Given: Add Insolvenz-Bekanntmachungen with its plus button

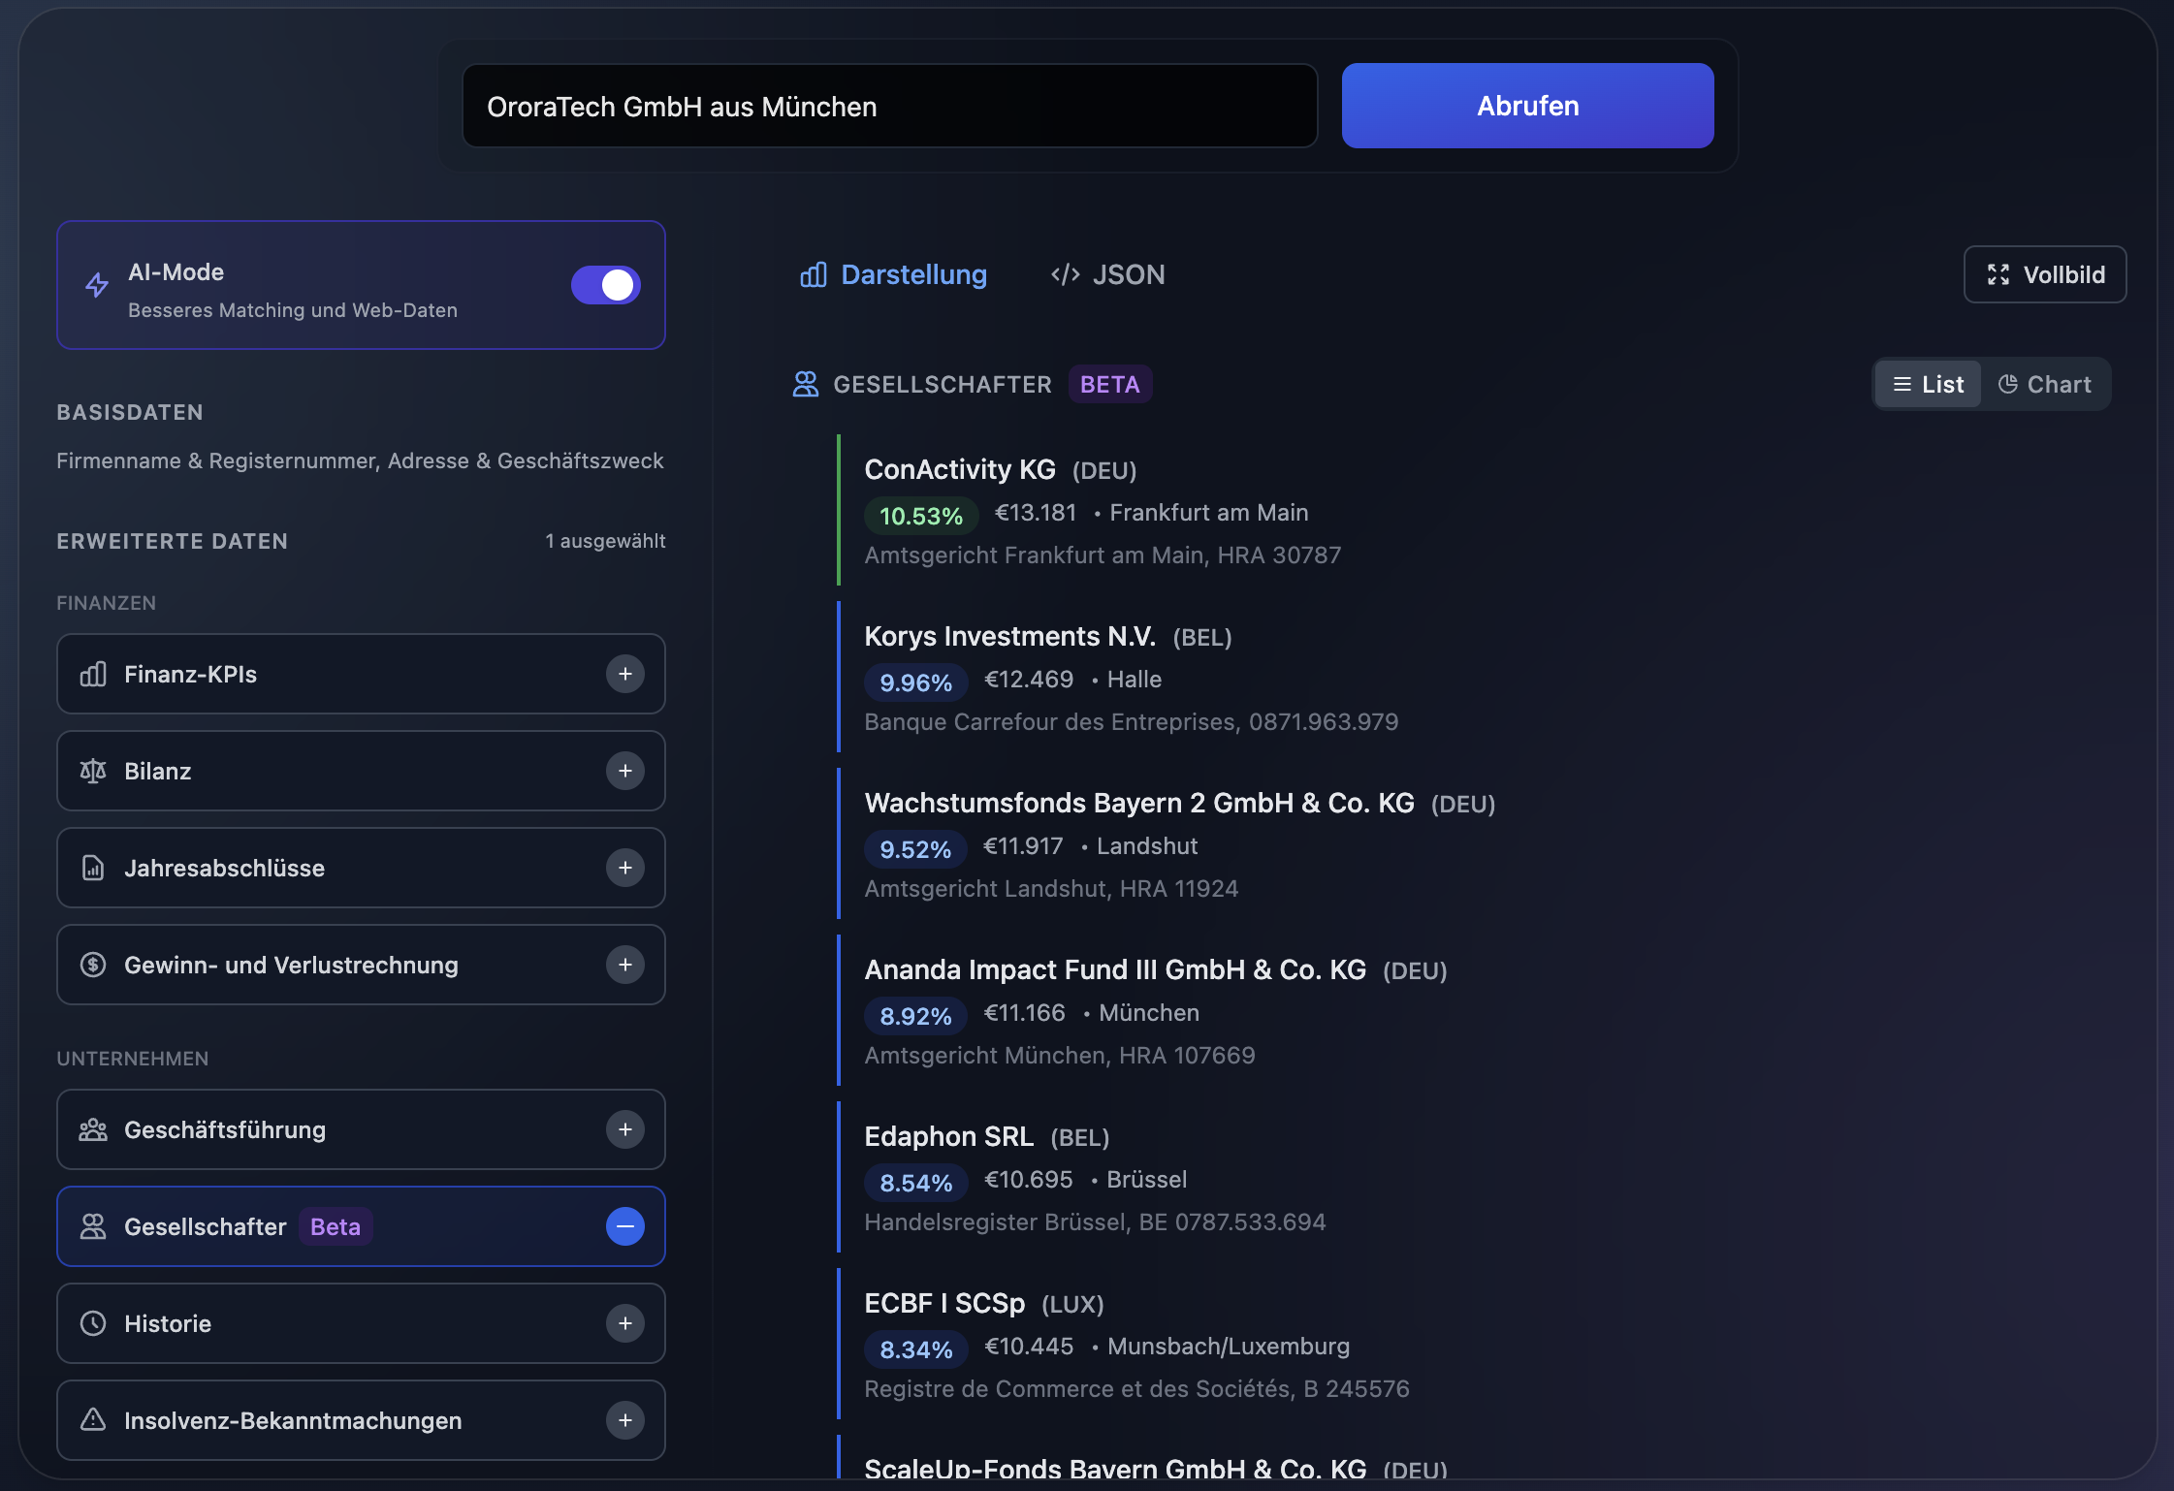Looking at the screenshot, I should 625,1420.
